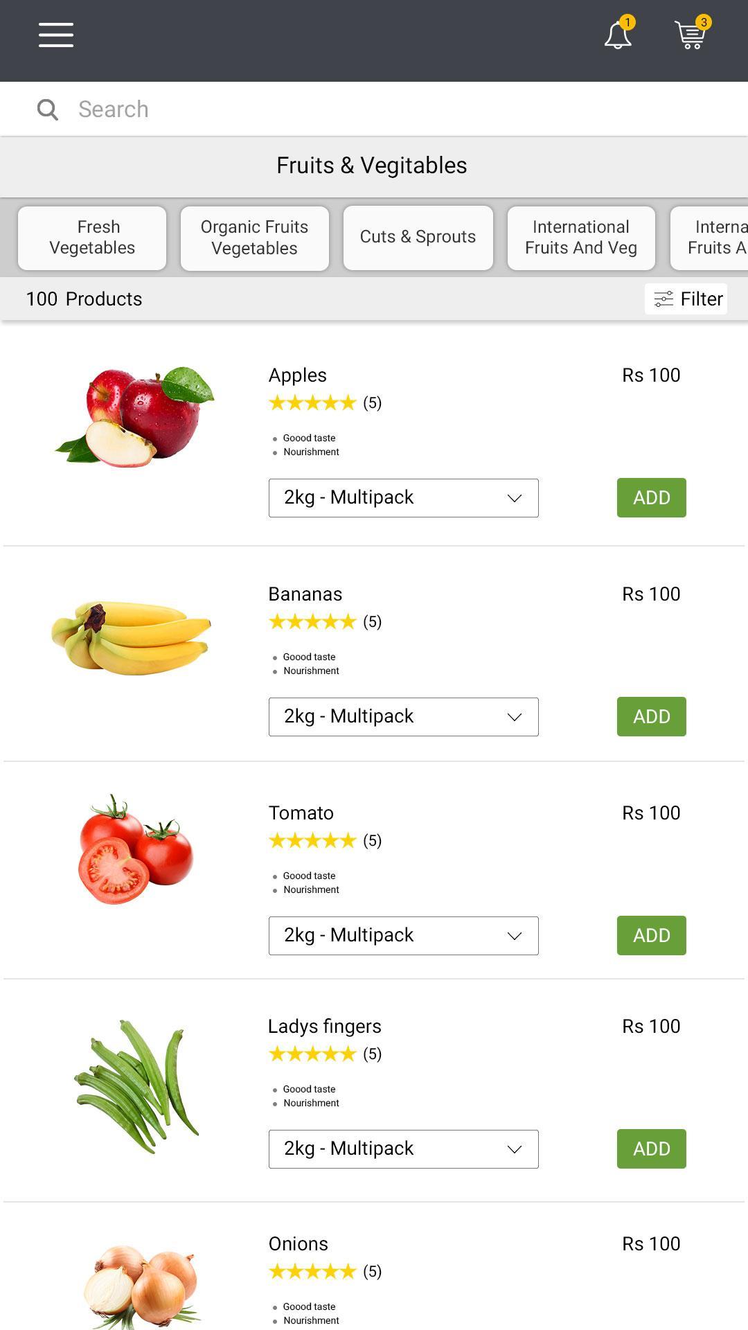Select Fresh Vegetables category tab
Viewport: 748px width, 1330px height.
[92, 238]
